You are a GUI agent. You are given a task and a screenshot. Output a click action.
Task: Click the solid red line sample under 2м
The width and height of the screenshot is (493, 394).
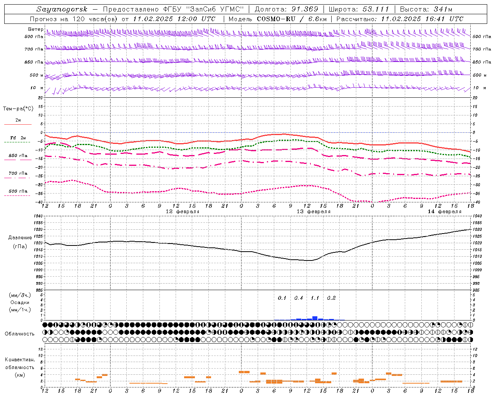(18, 124)
